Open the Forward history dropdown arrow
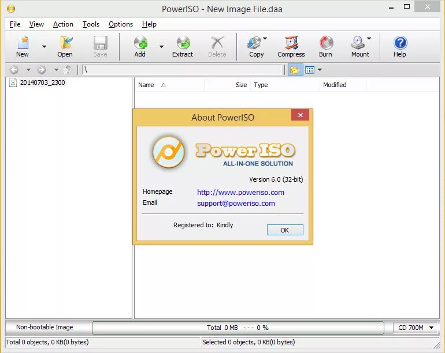Screen dimensions: 445x353 (x=56, y=69)
